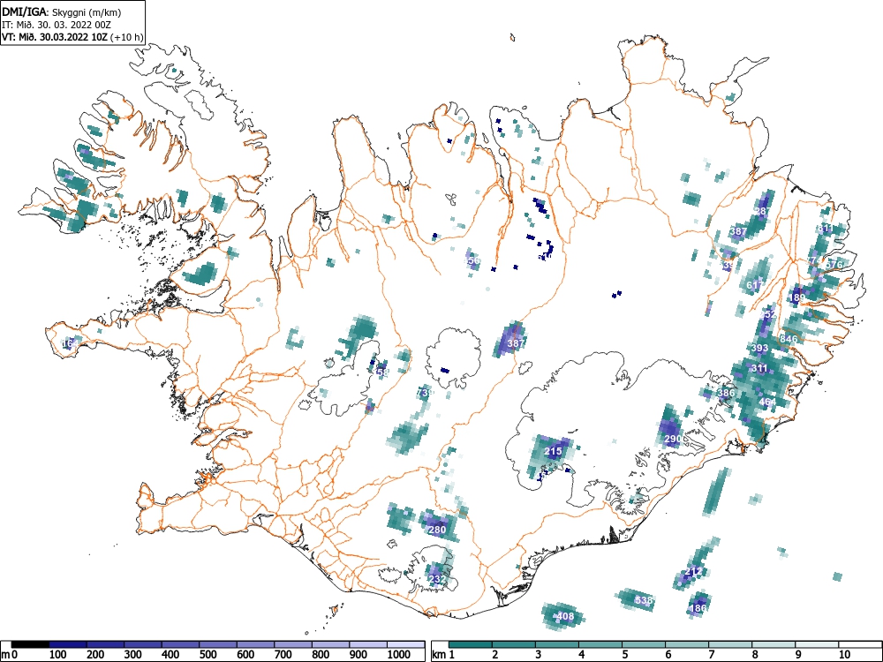Click the black 0–100 m legend swatch
The width and height of the screenshot is (883, 662).
(x=30, y=644)
